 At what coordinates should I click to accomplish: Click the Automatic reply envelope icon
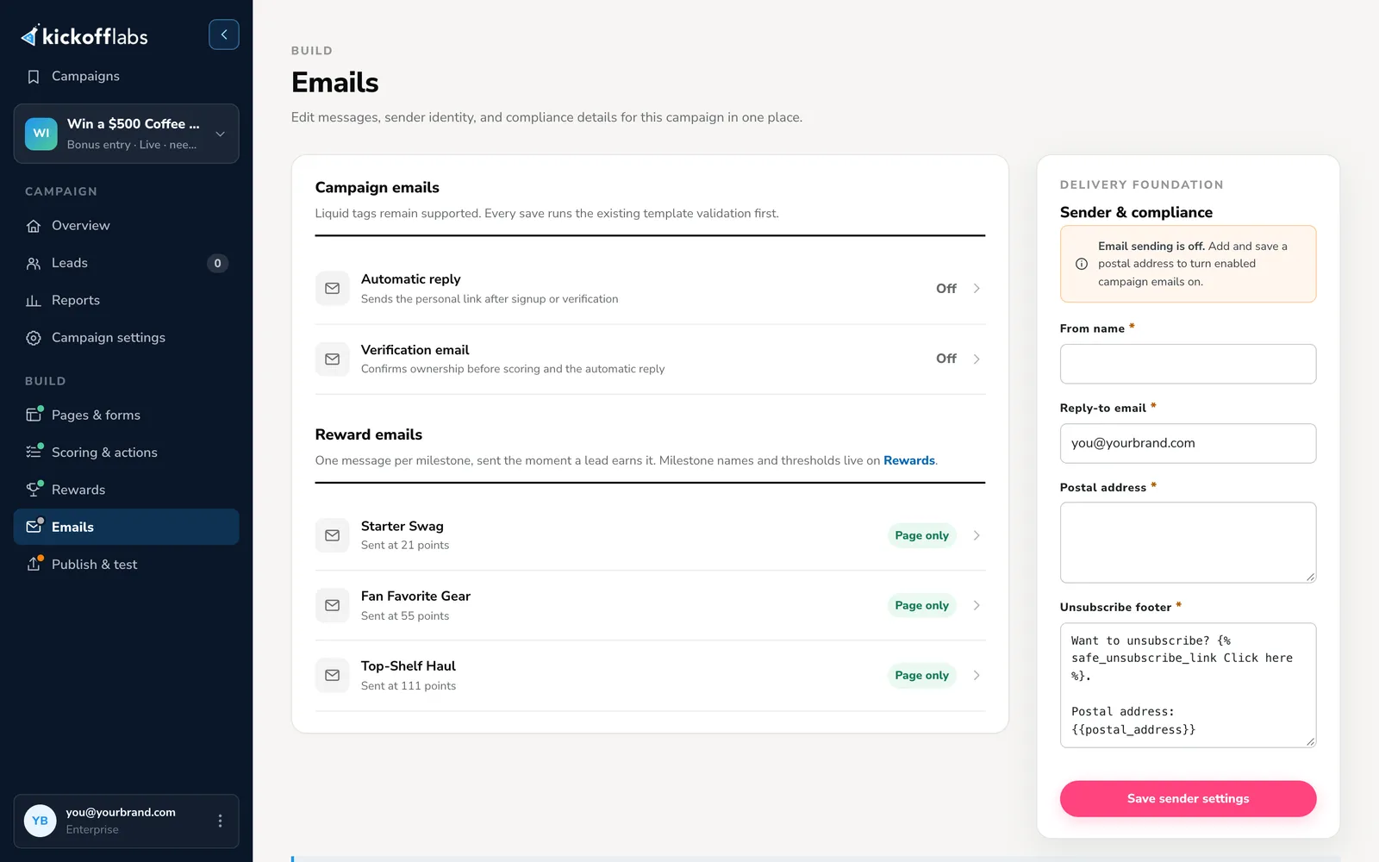tap(332, 289)
